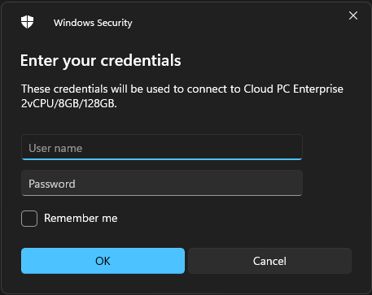The height and width of the screenshot is (295, 372).
Task: Click the Cloud PC Enterprise description text
Action: (182, 89)
